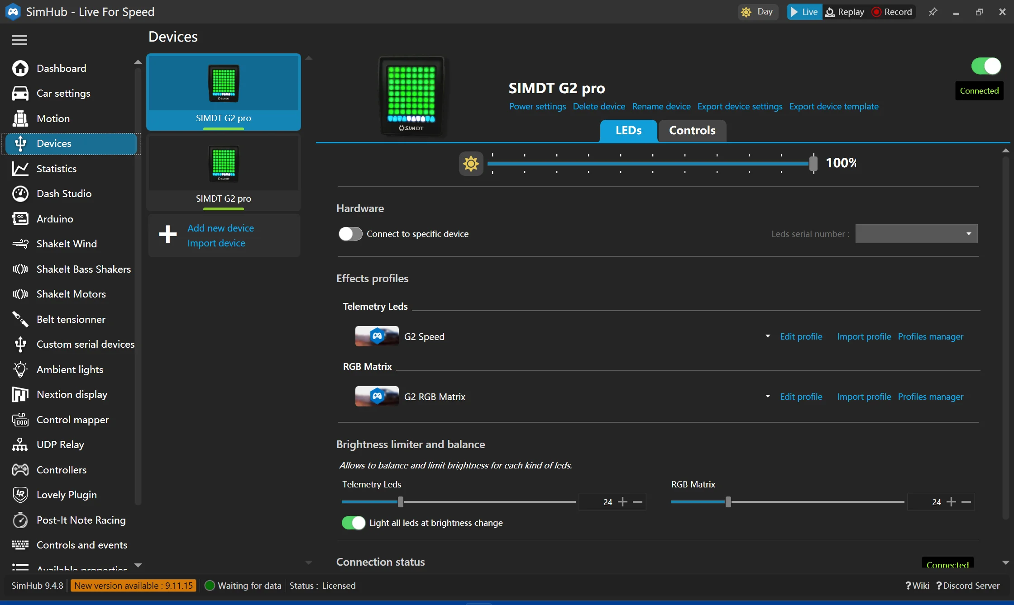This screenshot has width=1014, height=605.
Task: Click the Record button
Action: [892, 12]
